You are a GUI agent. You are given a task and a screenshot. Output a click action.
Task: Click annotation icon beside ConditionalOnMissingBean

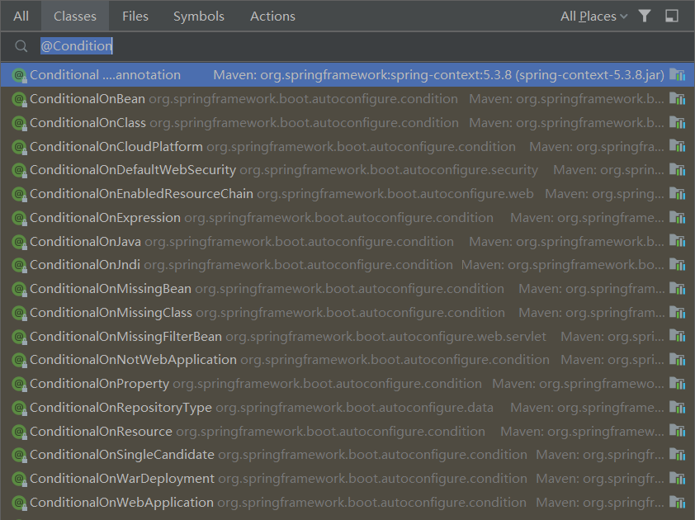click(19, 289)
